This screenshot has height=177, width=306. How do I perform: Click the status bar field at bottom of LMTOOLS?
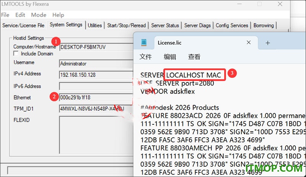click(x=70, y=170)
